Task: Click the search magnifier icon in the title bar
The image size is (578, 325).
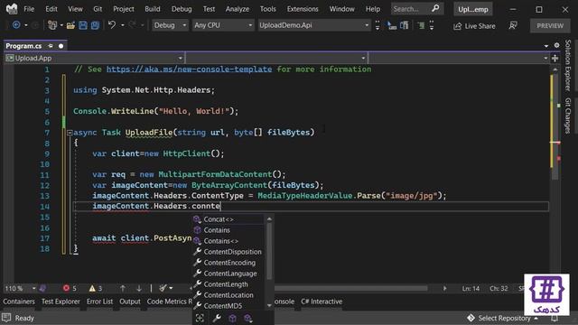Action: coord(435,8)
